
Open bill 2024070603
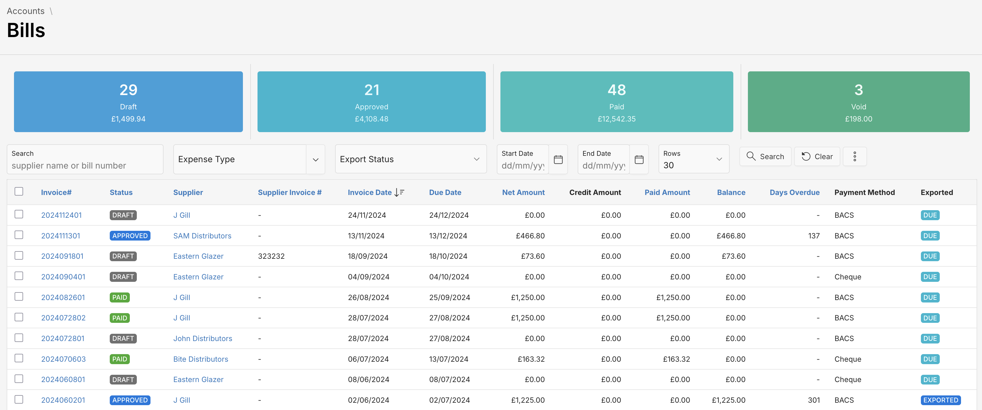tap(63, 359)
